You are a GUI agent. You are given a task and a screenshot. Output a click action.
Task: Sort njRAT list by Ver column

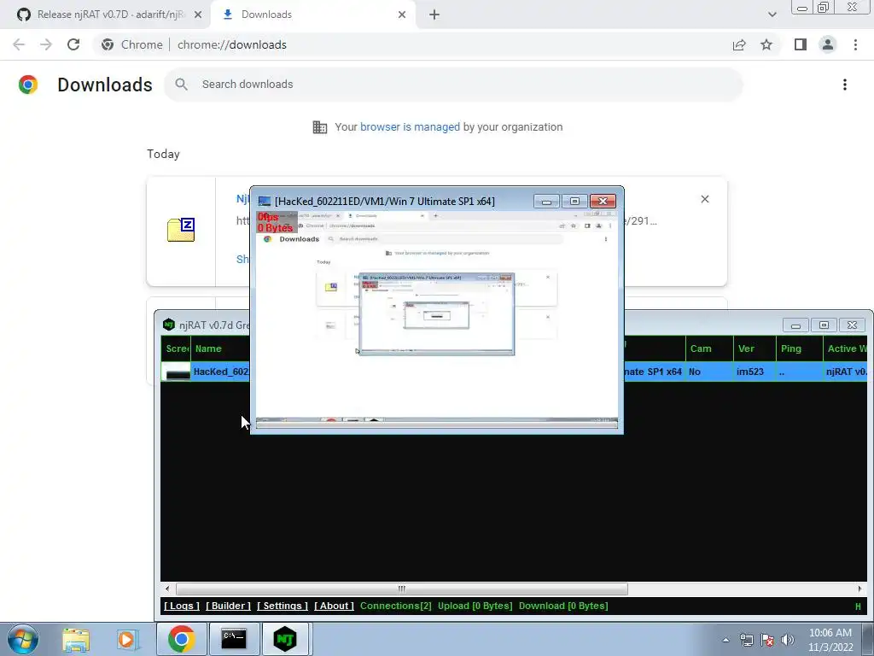tap(755, 348)
